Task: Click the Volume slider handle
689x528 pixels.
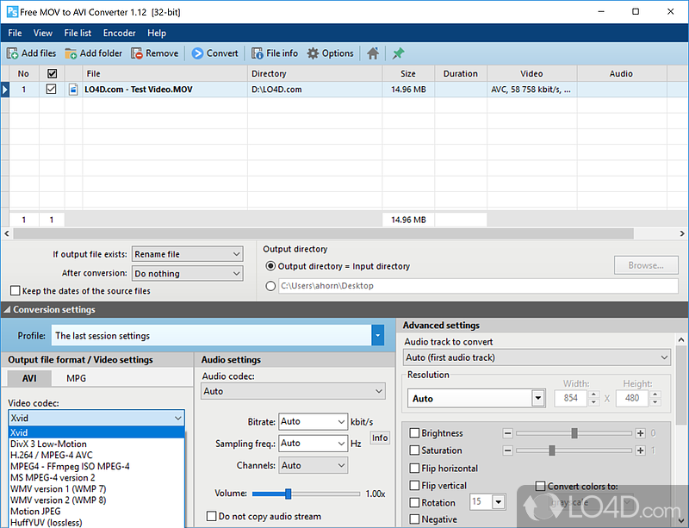Action: (288, 494)
